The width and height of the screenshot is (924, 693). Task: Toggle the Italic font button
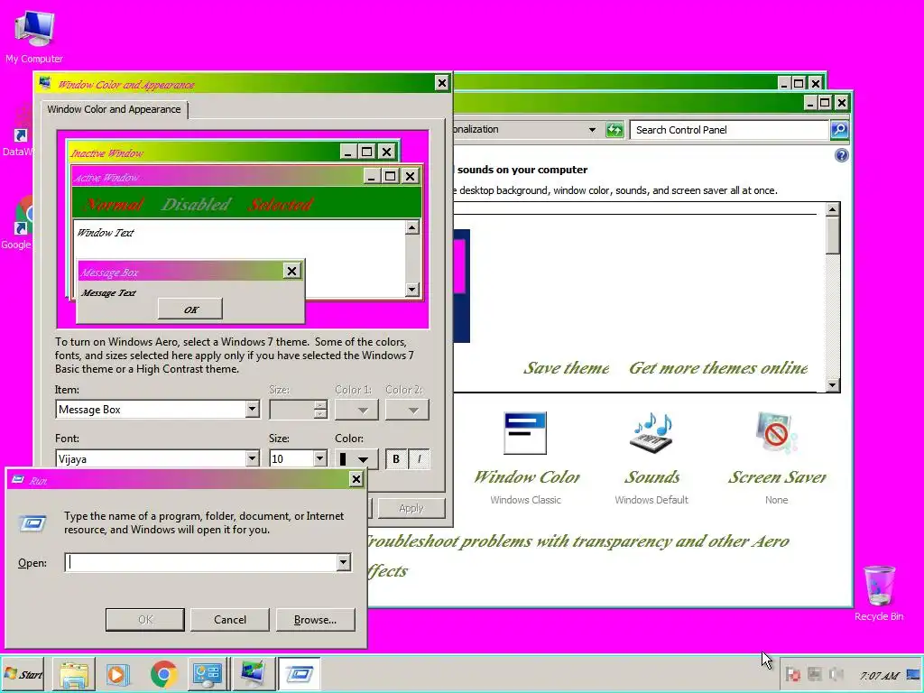tap(419, 458)
